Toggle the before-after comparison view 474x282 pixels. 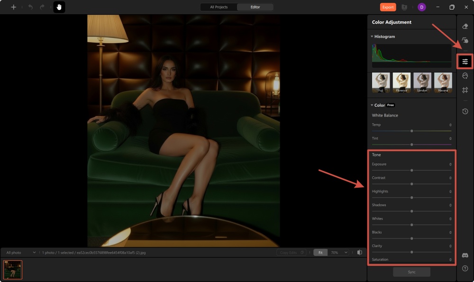(x=360, y=252)
